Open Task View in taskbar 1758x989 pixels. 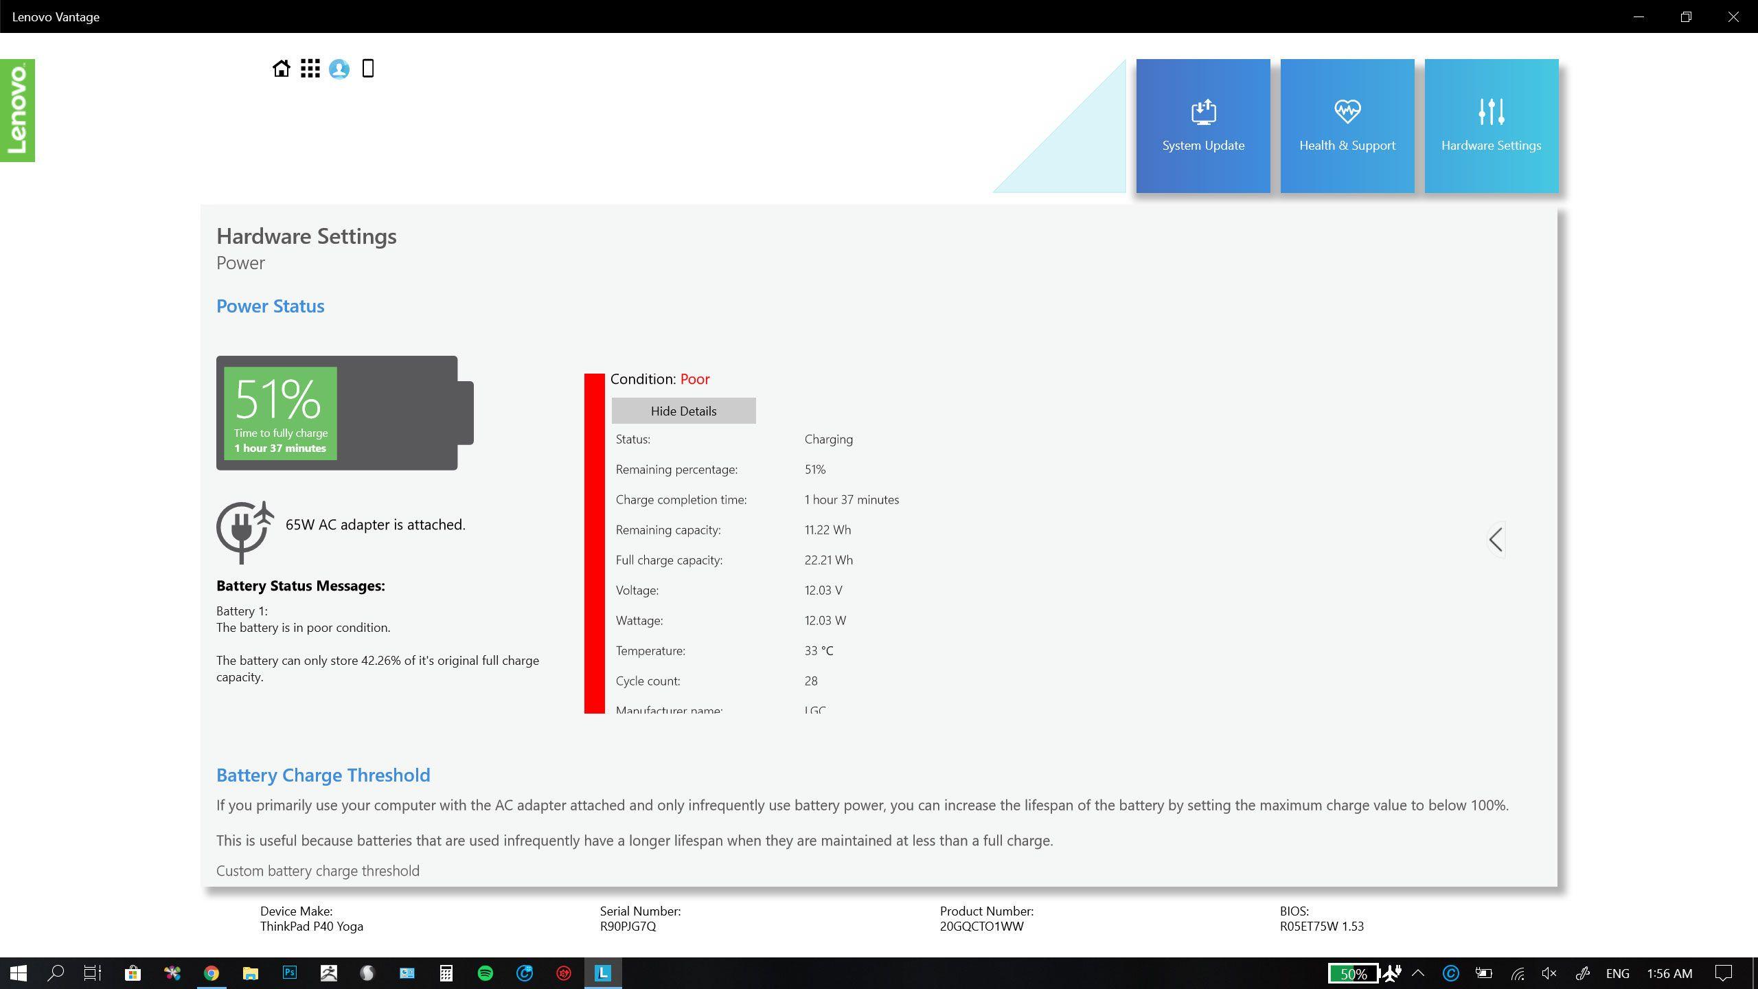pos(93,973)
